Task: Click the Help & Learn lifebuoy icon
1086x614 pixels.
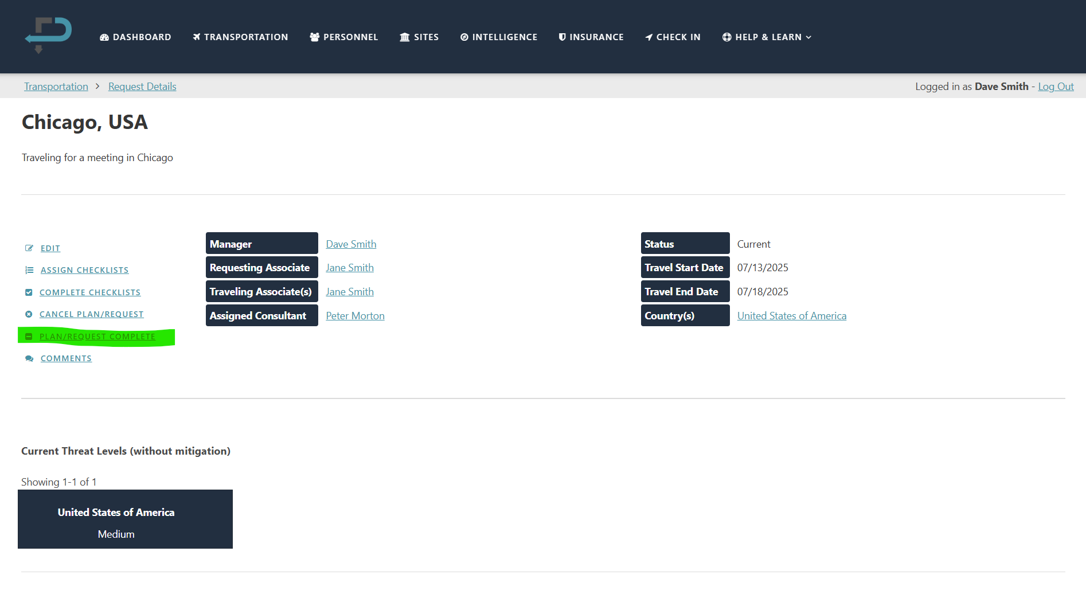Action: point(727,37)
